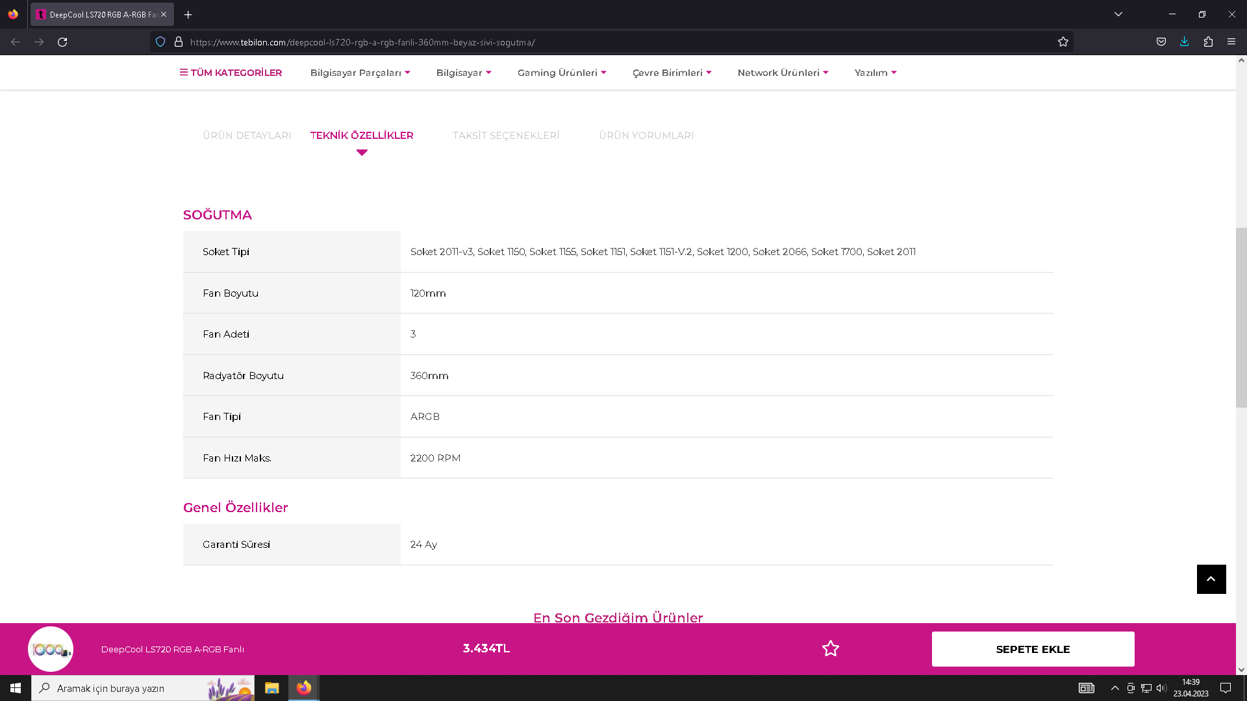Expand Network Ürünleri dropdown menu

pyautogui.click(x=782, y=73)
